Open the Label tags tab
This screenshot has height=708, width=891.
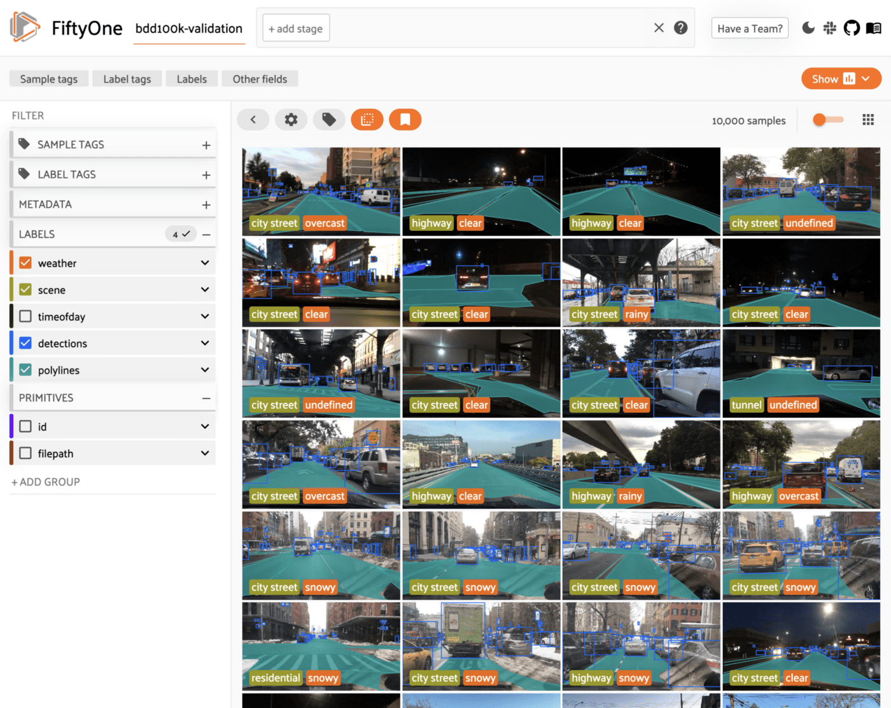127,79
